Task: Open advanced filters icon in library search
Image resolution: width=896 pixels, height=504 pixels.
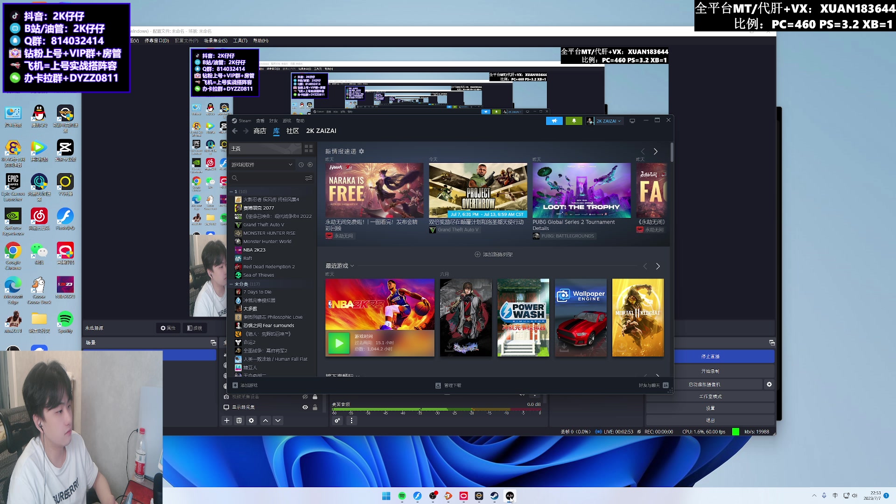Action: click(x=308, y=178)
